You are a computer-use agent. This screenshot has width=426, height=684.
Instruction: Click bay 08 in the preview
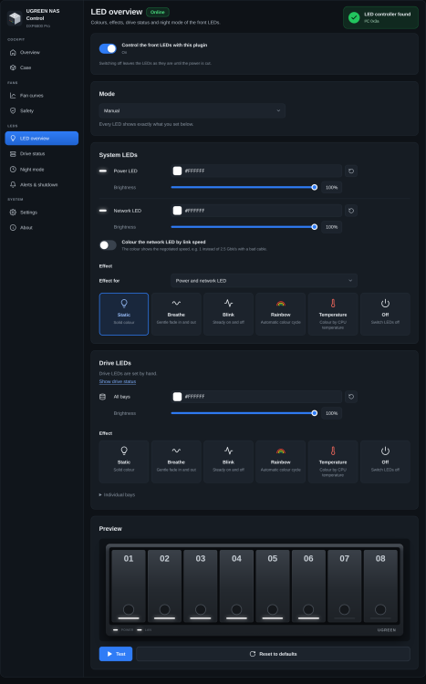pos(380,586)
